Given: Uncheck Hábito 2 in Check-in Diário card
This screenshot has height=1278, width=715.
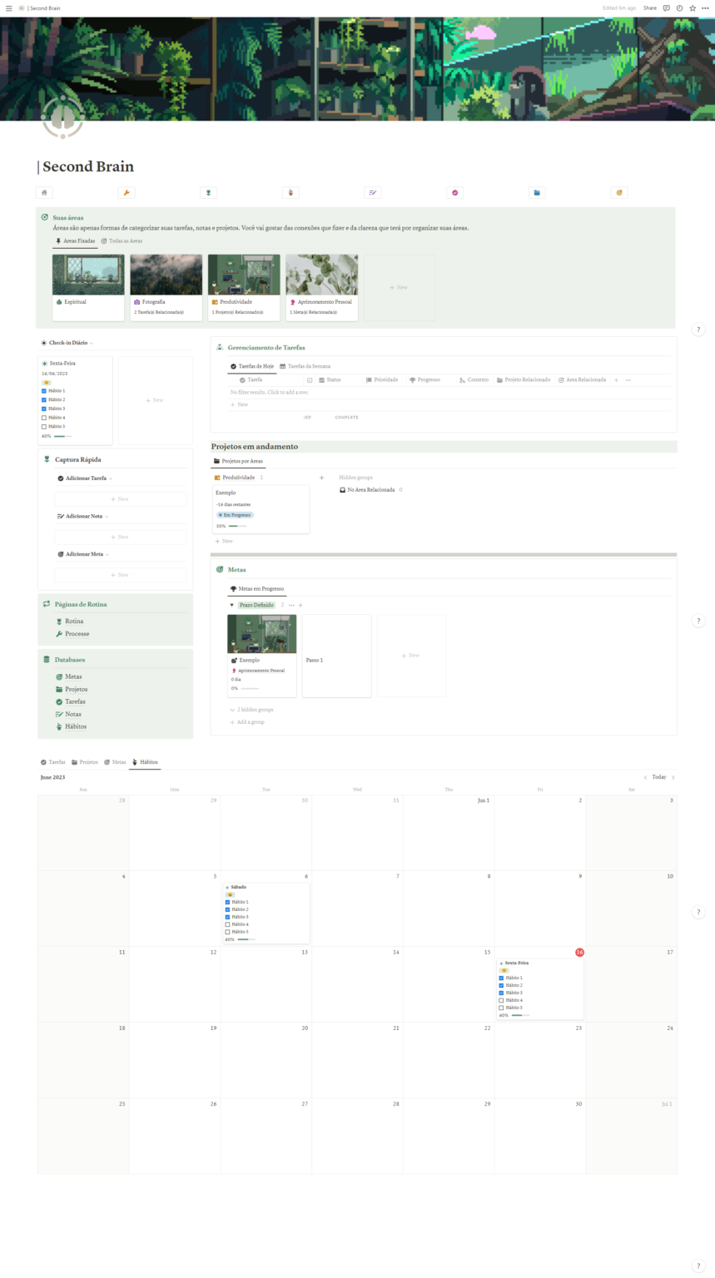Looking at the screenshot, I should (44, 399).
